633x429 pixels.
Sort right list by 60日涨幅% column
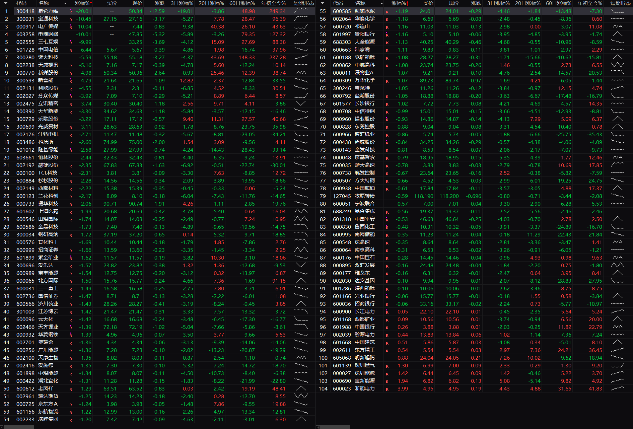click(559, 3)
